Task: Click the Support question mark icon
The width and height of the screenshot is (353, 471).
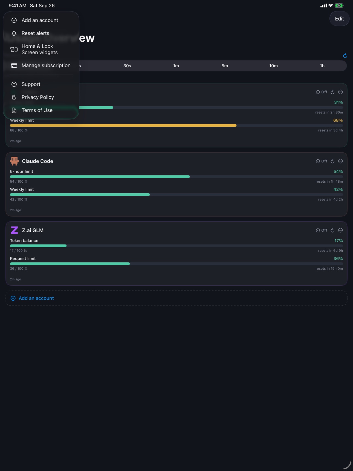Action: click(14, 84)
